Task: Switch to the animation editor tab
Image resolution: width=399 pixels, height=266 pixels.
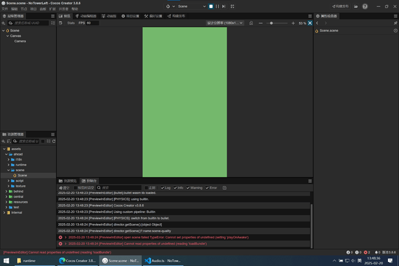Action: pyautogui.click(x=86, y=16)
